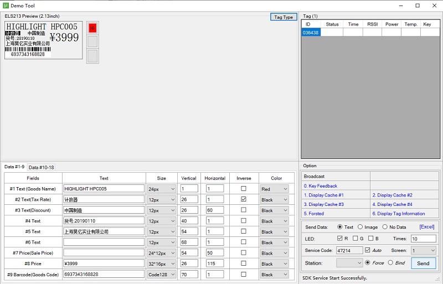Click the barcode text field 6937343168828
This screenshot has width=443, height=284.
pyautogui.click(x=104, y=274)
